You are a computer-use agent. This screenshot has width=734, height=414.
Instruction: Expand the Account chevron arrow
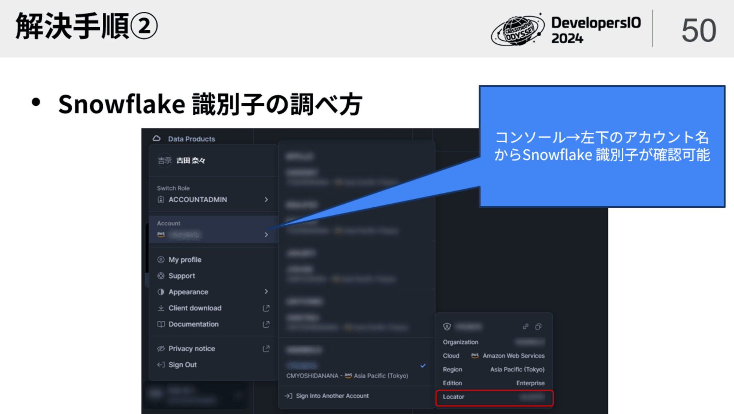266,235
